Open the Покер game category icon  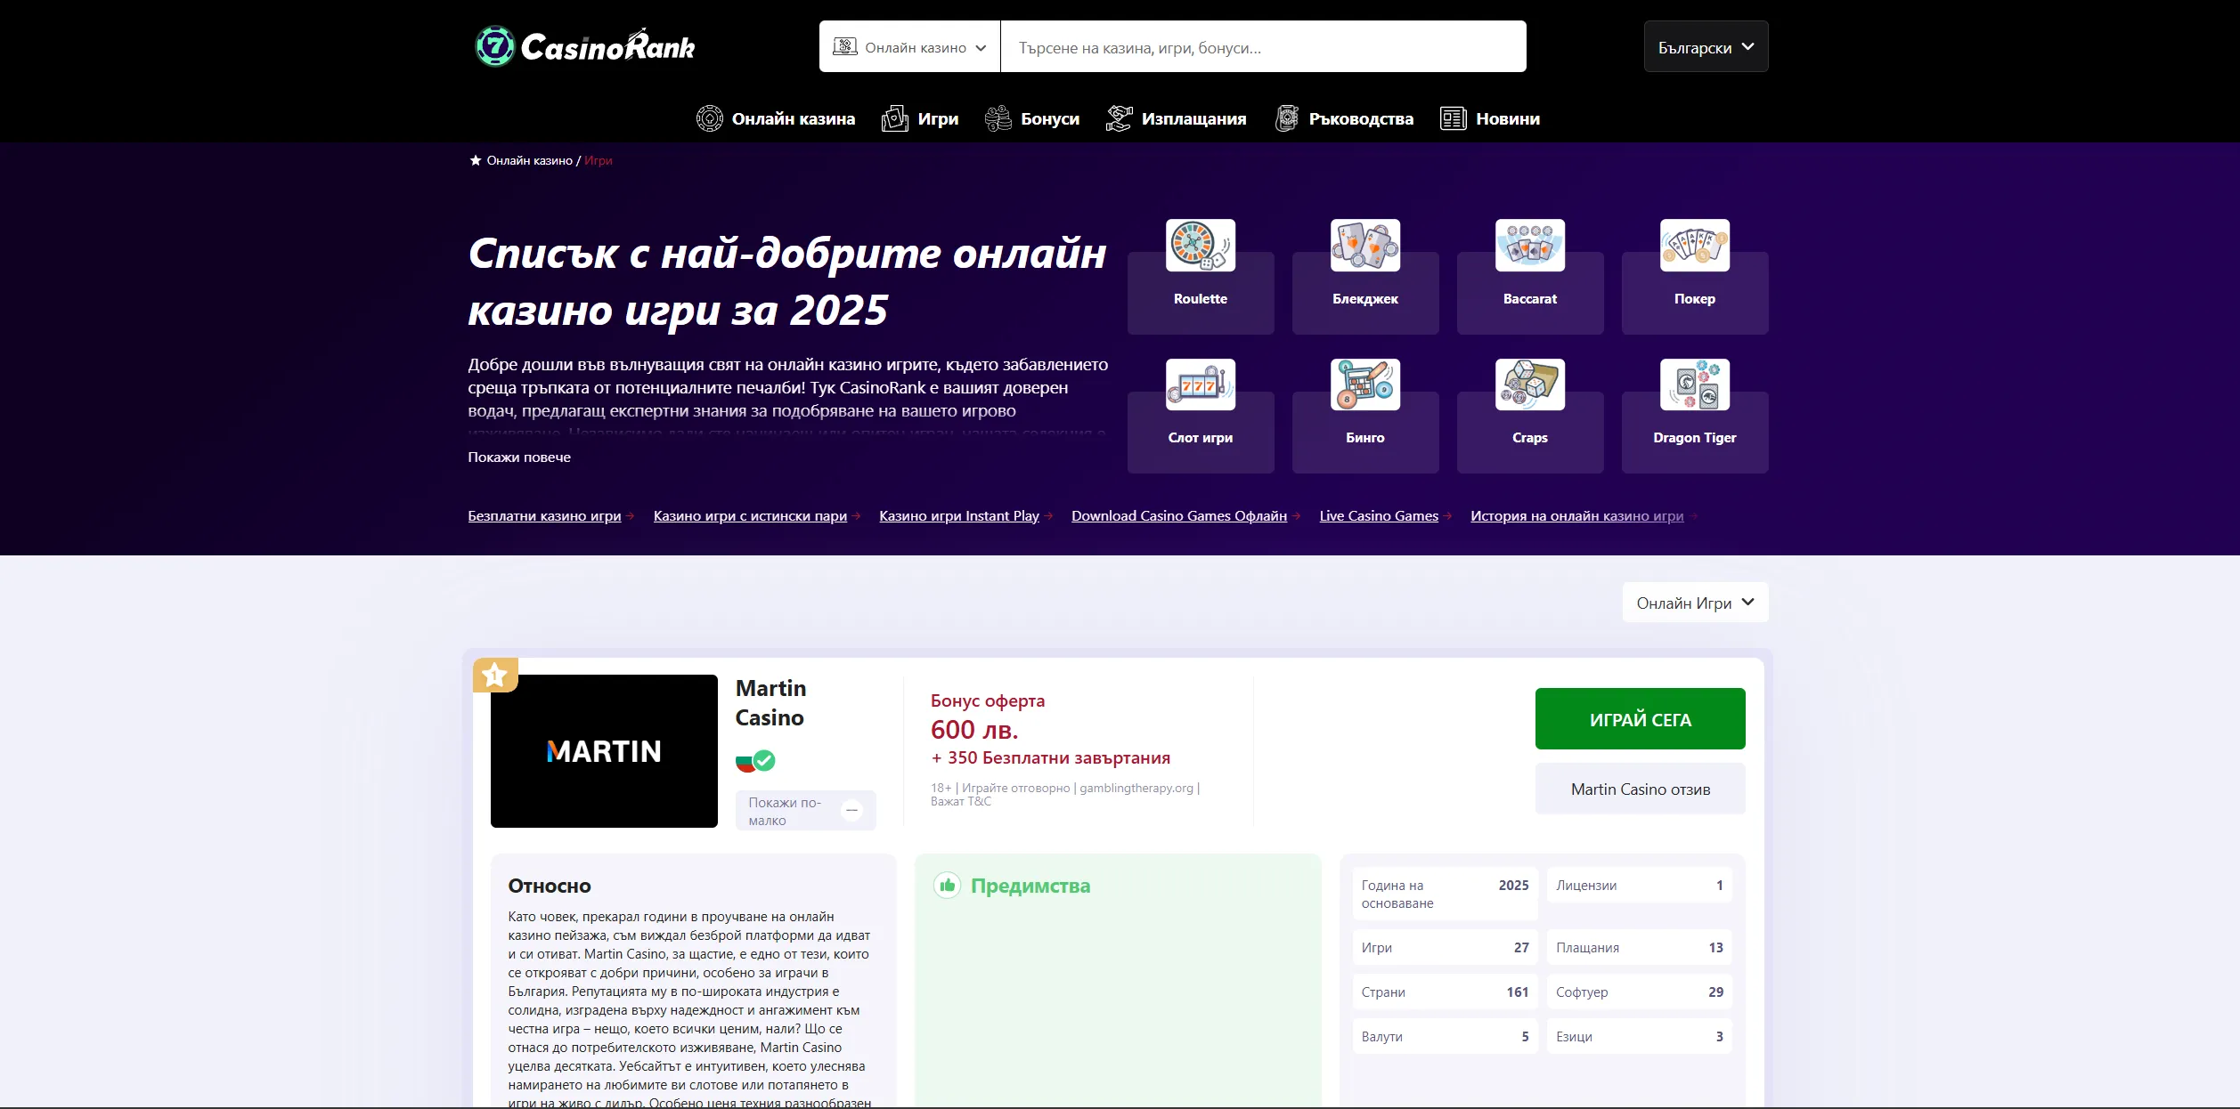[x=1694, y=246]
